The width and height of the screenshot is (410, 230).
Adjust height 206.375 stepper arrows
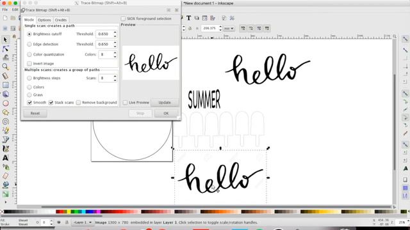pos(220,28)
